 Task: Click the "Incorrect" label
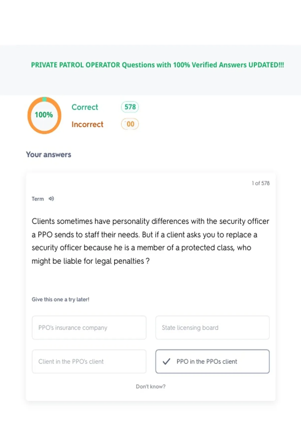[87, 124]
